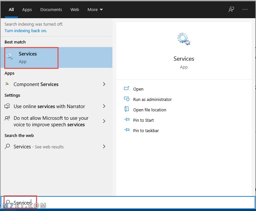Click the web search magnifier icon beside Services
Screen dimensions: 256x211
[x=7, y=146]
